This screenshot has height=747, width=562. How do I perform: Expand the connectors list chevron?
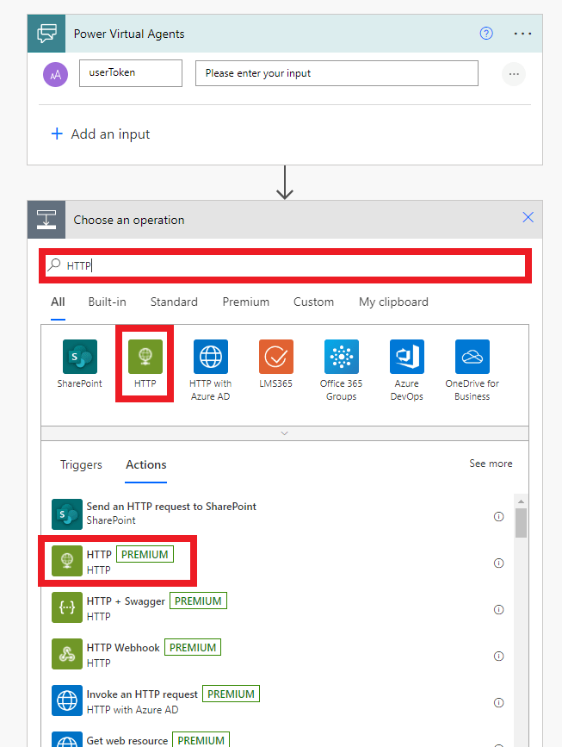(285, 433)
